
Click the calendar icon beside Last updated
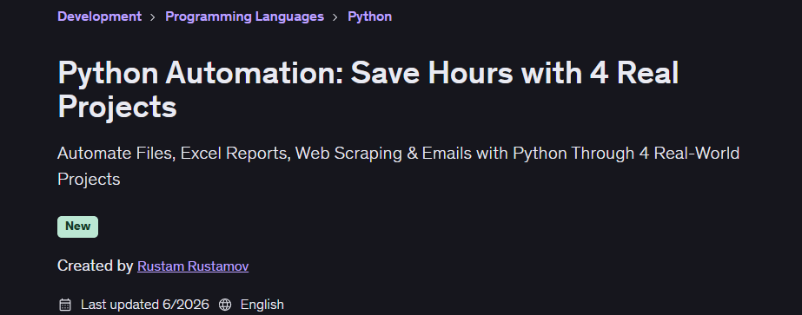pos(65,305)
